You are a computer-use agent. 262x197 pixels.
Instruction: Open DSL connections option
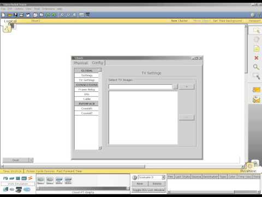(87, 94)
